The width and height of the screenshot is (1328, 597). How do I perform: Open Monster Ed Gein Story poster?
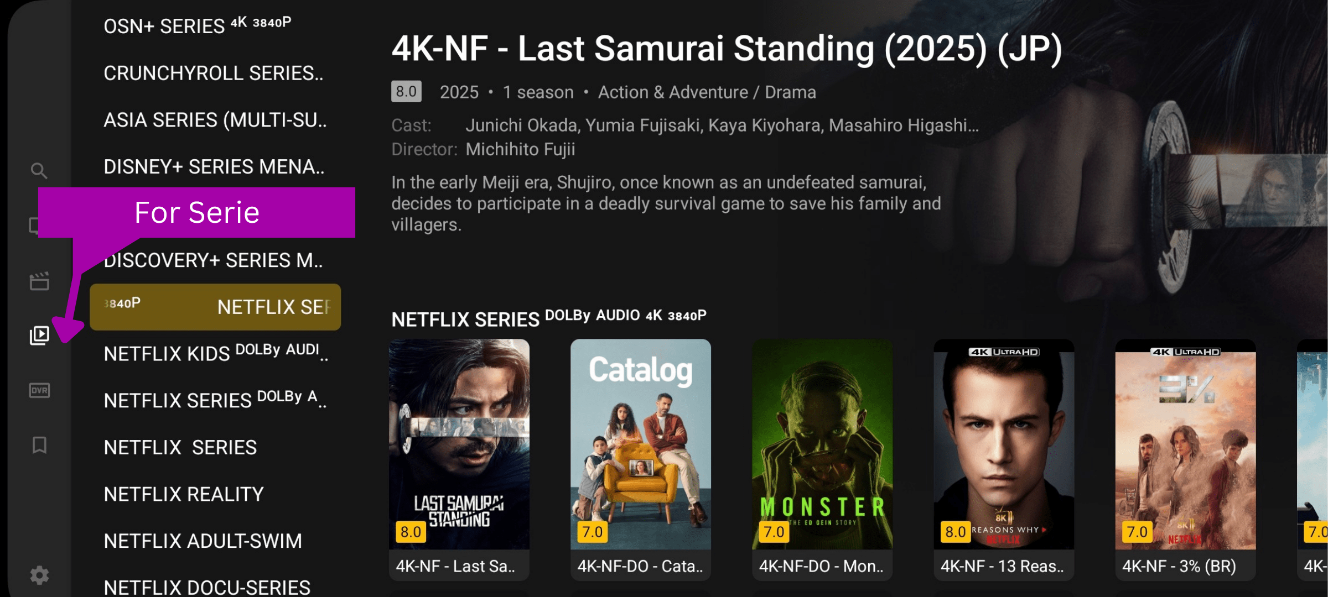pos(822,459)
